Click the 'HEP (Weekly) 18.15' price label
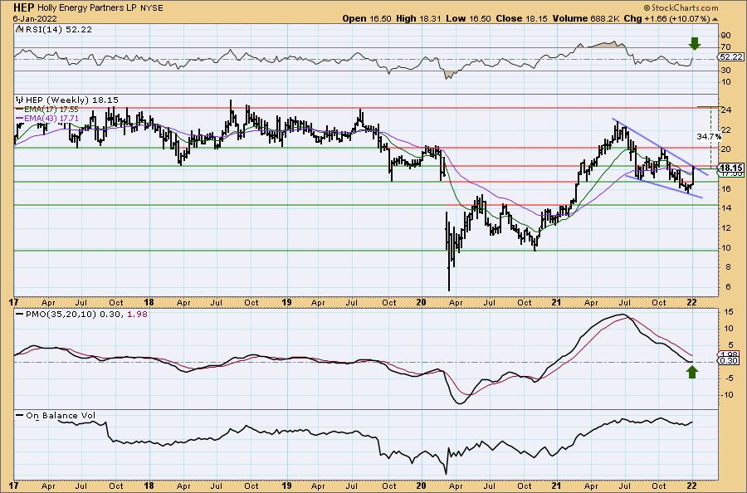The width and height of the screenshot is (747, 493). point(72,100)
